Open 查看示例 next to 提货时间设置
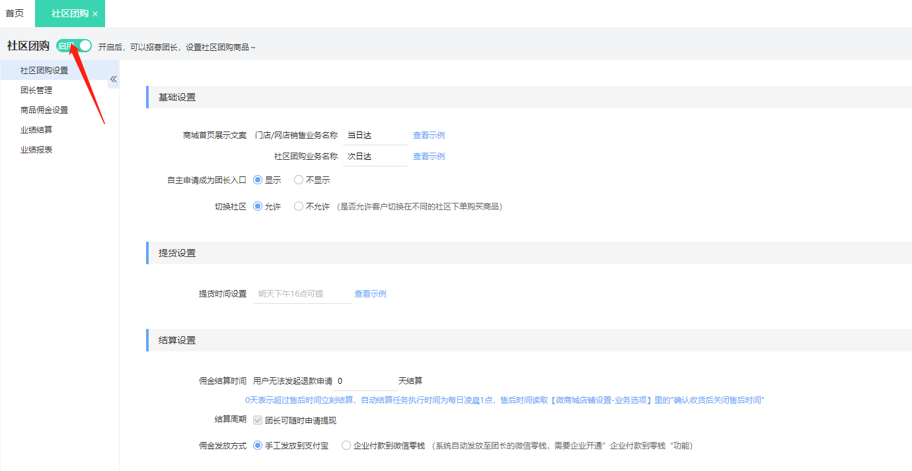 (371, 293)
